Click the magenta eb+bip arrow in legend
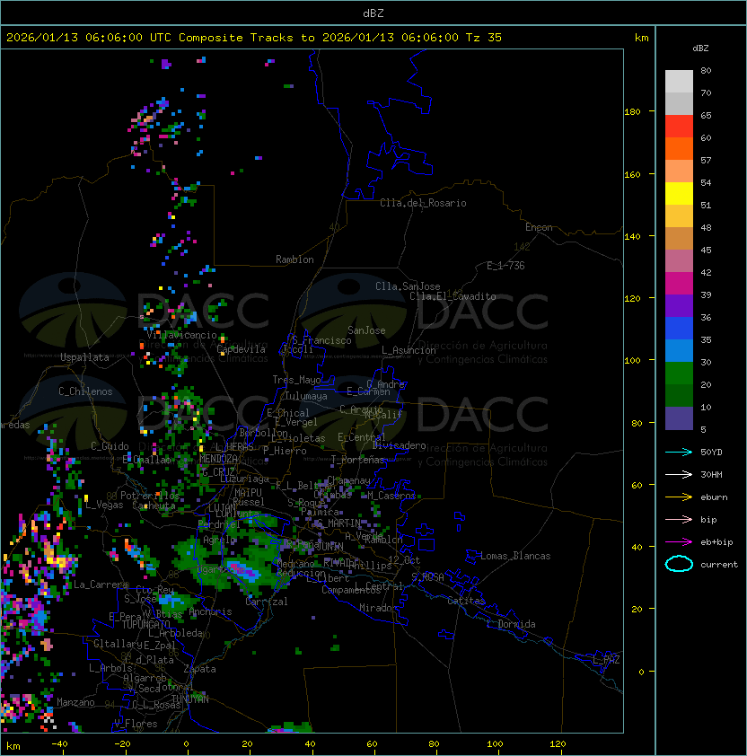Screen dimensions: 747x756 point(679,542)
